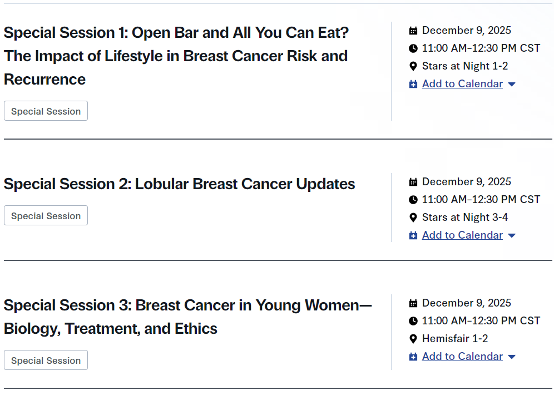554x395 pixels.
Task: Click Add to Calendar link for Lifestyle session
Action: tap(462, 84)
